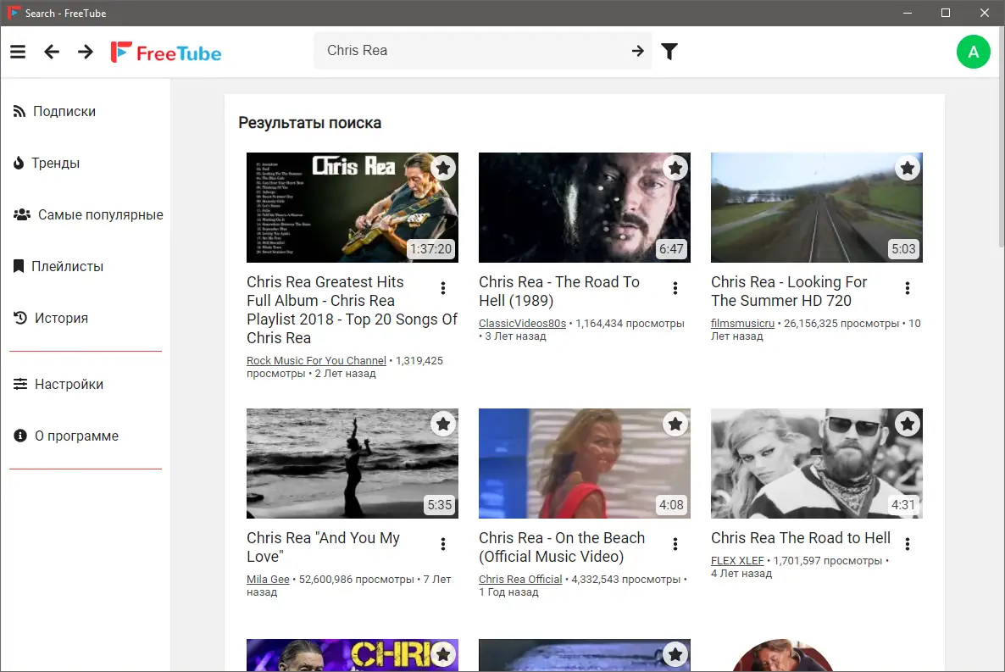Open the filter options icon beside the search bar
1005x672 pixels.
(x=669, y=51)
